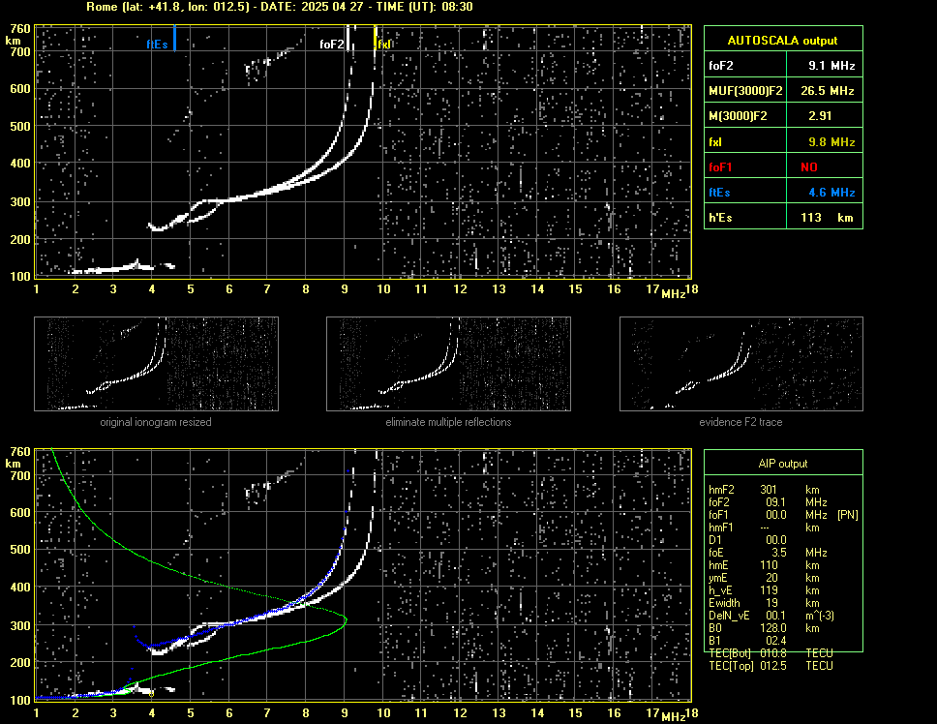This screenshot has width=937, height=724.
Task: Click the 'original ionogram resized' caption
Action: 156,422
